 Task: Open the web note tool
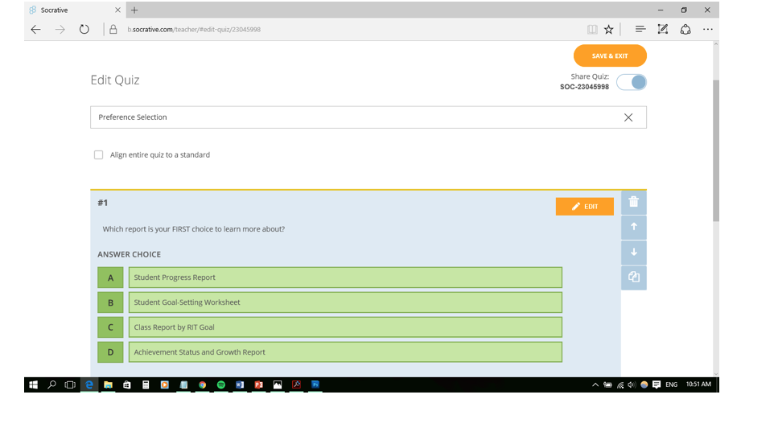click(663, 30)
